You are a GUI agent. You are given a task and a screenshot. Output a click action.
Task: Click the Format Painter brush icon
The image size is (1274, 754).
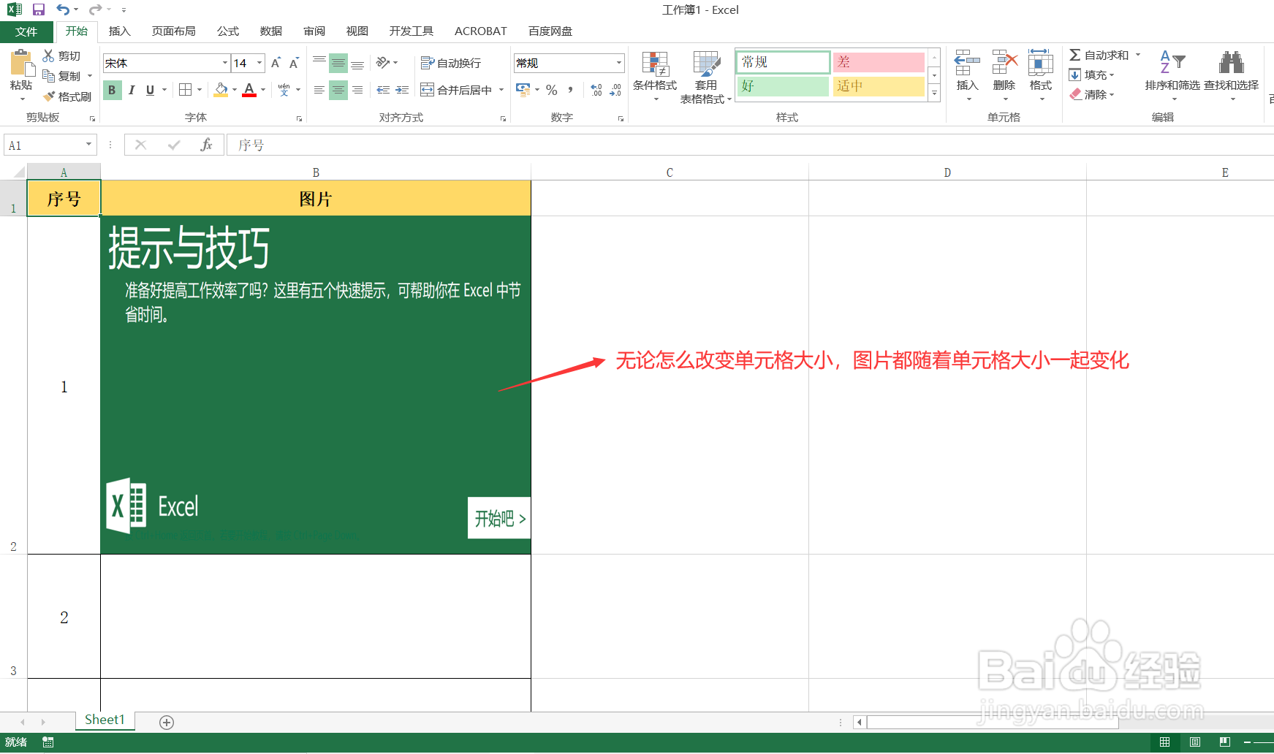point(49,96)
